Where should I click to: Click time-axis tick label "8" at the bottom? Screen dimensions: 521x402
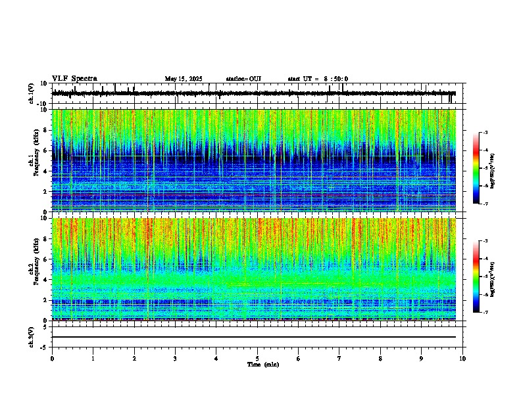[x=380, y=359]
